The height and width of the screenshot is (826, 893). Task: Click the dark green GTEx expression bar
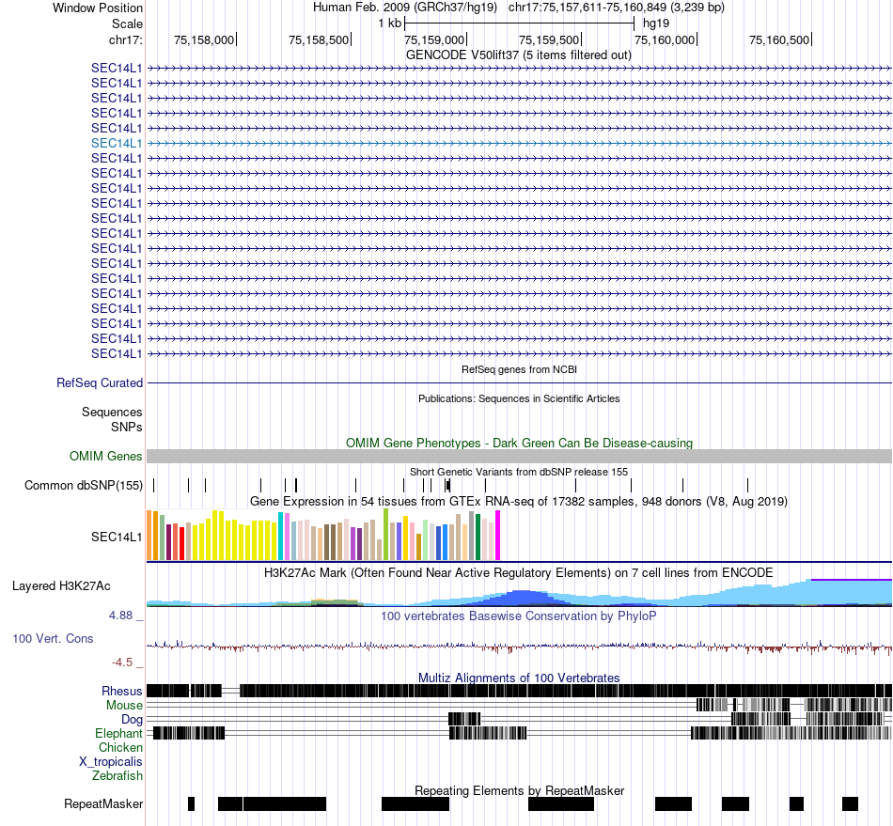[478, 538]
